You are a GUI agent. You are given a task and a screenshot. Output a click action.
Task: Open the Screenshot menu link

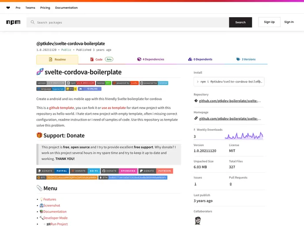pyautogui.click(x=52, y=205)
